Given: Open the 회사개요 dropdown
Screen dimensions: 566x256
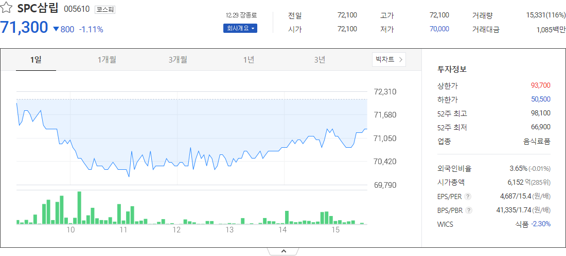Looking at the screenshot, I should point(240,28).
